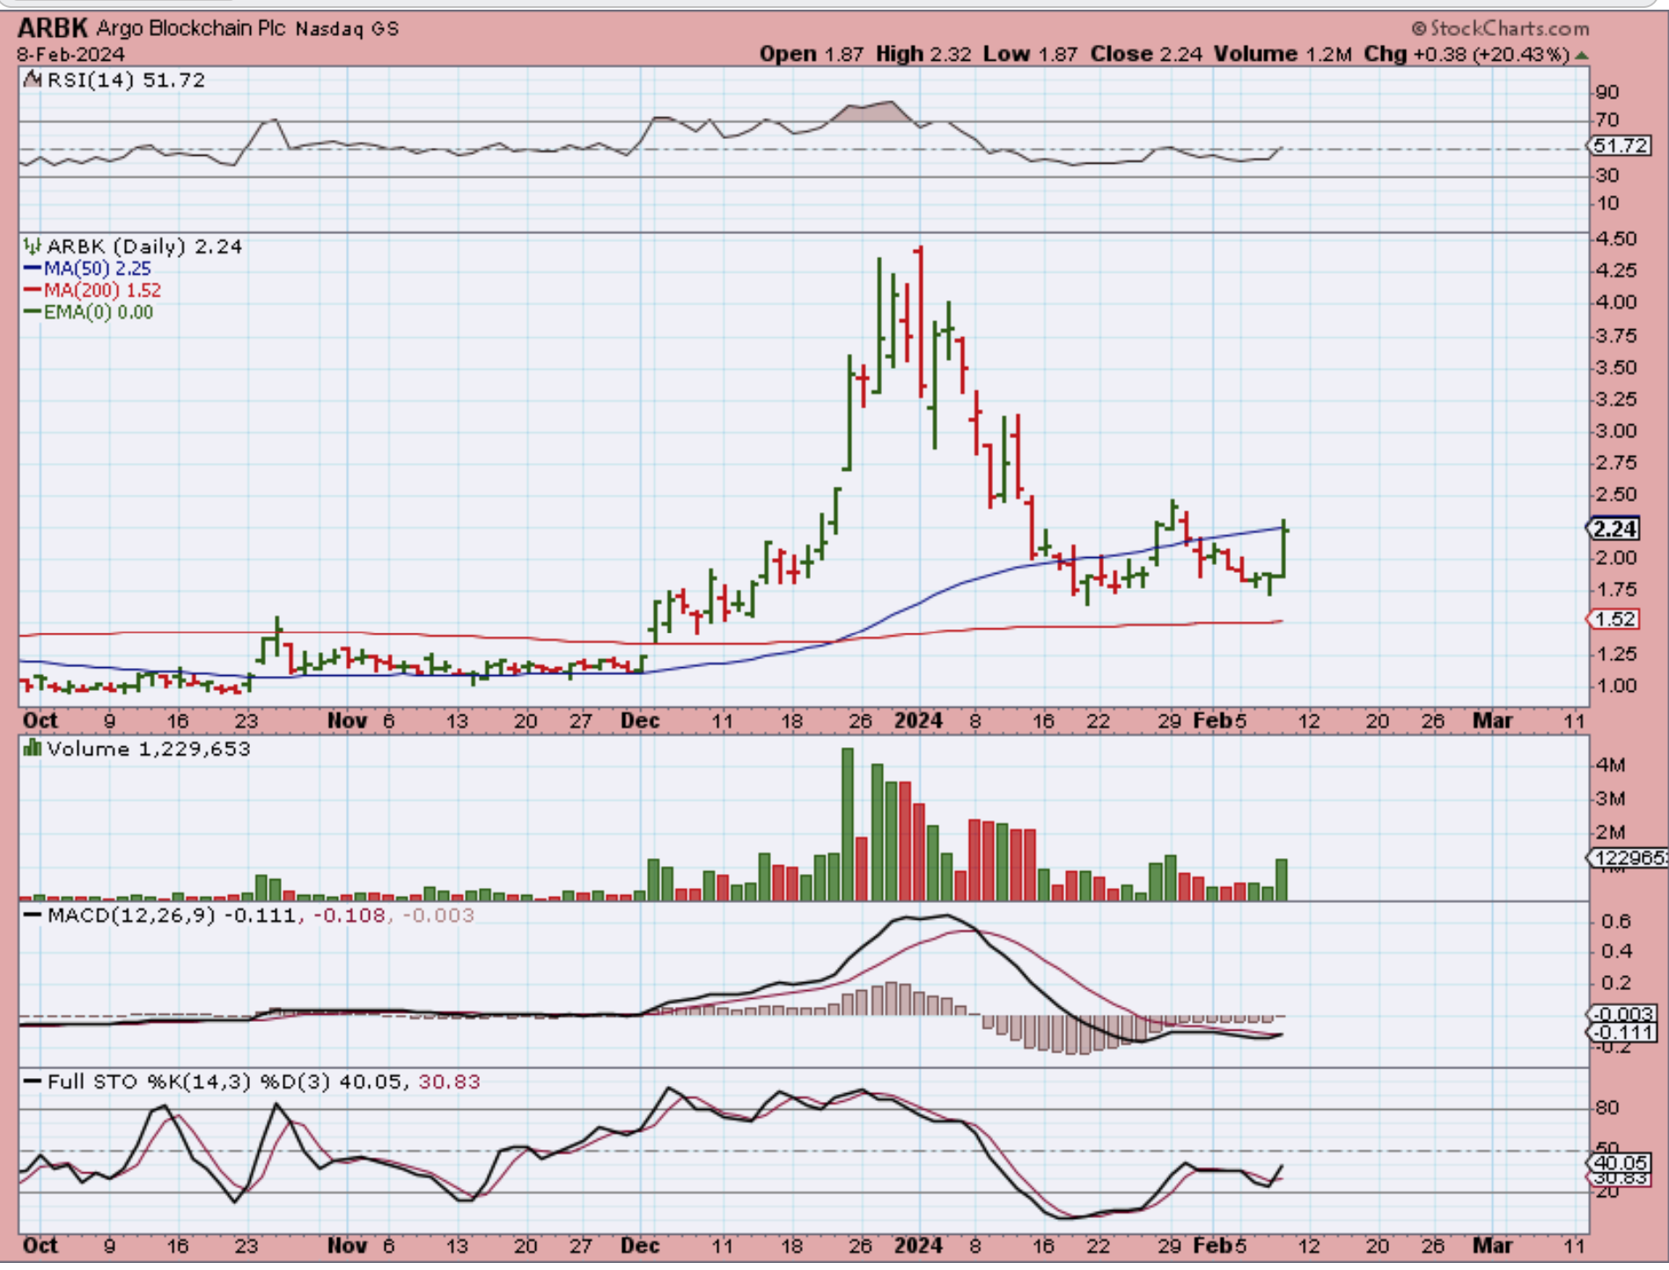Click Mar on the bottom stochastic date axis
The width and height of the screenshot is (1669, 1270).
coord(1493,1246)
